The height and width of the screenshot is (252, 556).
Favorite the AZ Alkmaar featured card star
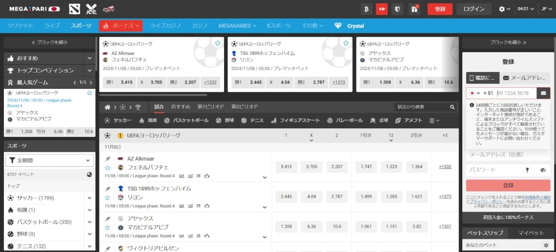(217, 43)
